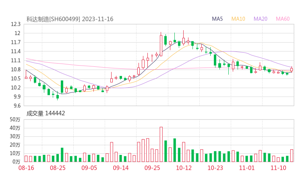Click the 30万 volume axis label

click(x=15, y=136)
